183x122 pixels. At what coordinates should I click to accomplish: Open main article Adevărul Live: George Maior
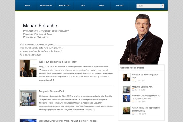coord(68,121)
